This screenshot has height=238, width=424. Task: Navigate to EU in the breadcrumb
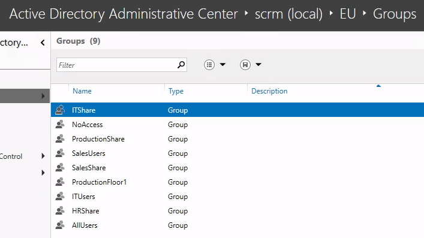tap(348, 14)
